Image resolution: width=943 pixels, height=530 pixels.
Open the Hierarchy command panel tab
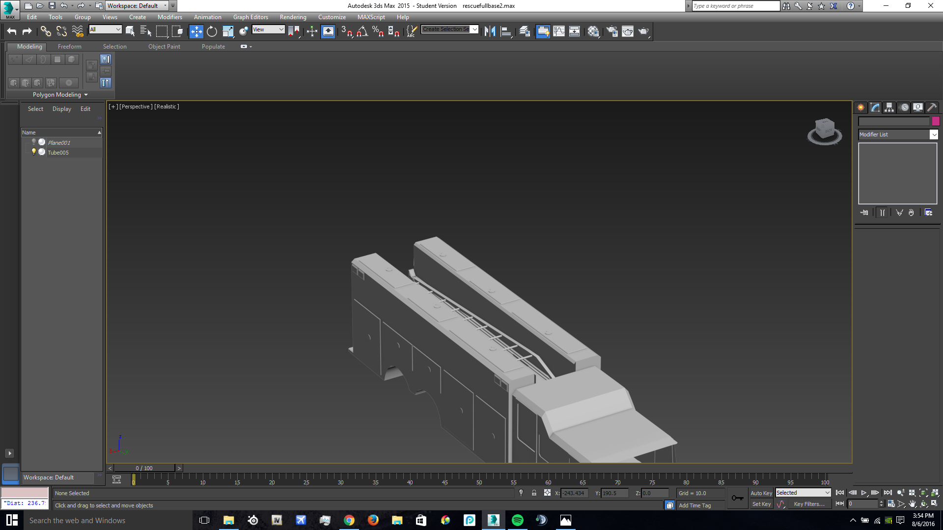tap(889, 107)
